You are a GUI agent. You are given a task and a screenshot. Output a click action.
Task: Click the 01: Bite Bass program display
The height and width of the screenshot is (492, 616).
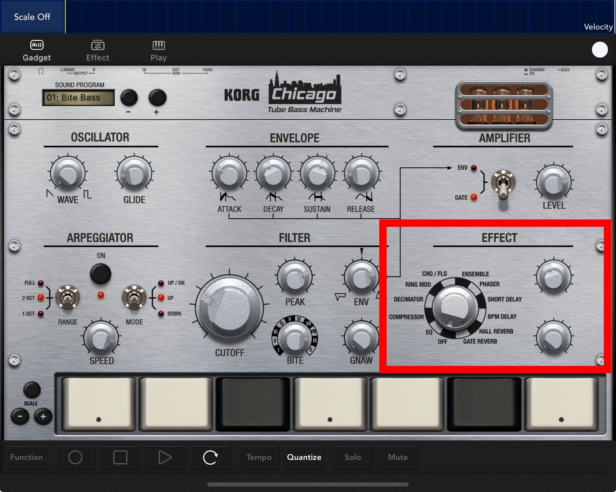click(x=78, y=98)
